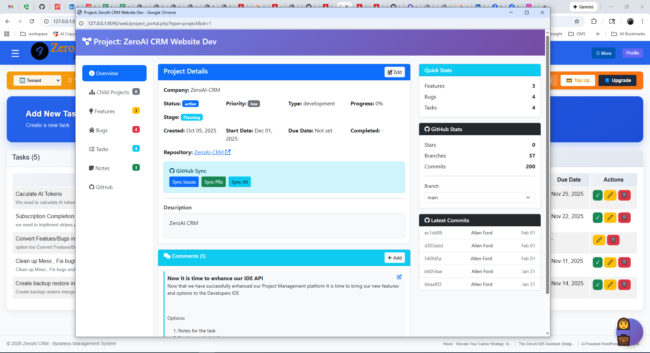Mark the Nov 14, 2025 task complete
Screen dimensions: 650x353
[598, 285]
